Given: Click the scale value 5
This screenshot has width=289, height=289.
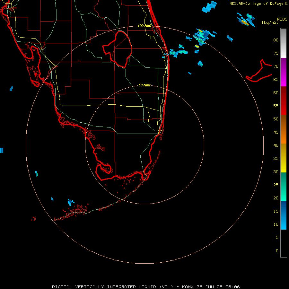Looking at the screenshot, I should coord(277,237).
